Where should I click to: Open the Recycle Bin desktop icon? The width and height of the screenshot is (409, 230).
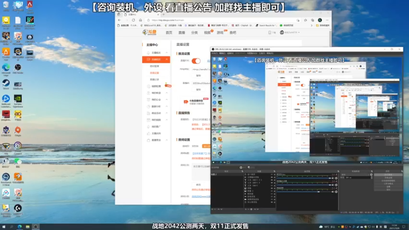coord(6,5)
